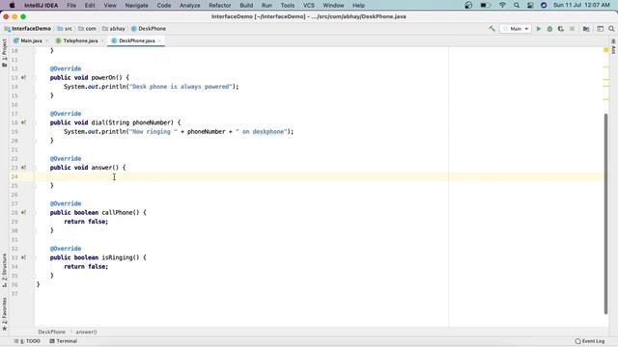The height and width of the screenshot is (347, 618).
Task: Open Project Structure icon in the toolbar
Action: [586, 29]
